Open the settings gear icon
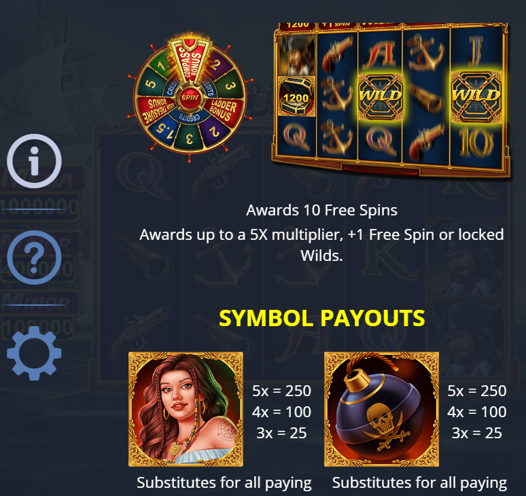The width and height of the screenshot is (526, 496). pyautogui.click(x=34, y=353)
